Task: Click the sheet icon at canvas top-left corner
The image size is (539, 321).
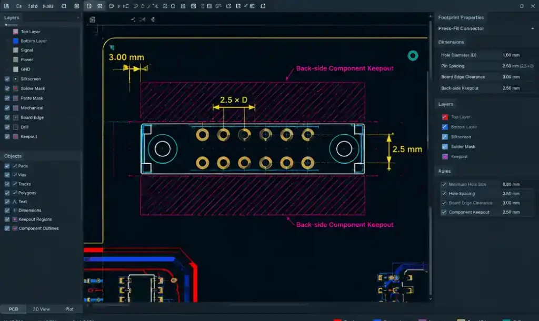Action: click(93, 19)
